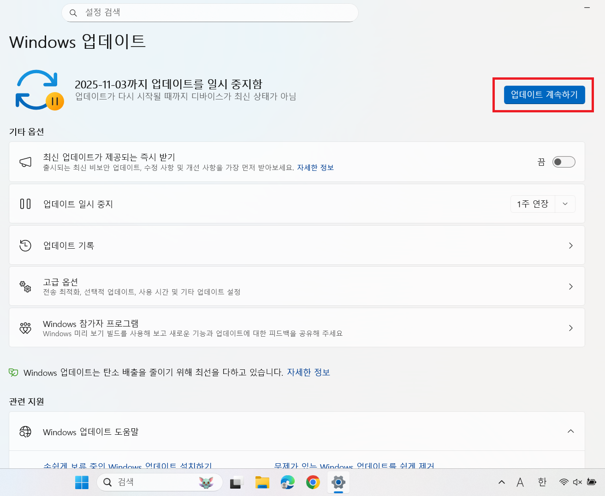Click the 2025-11-03까지 업데이트를 일시 중지함 status text

168,84
